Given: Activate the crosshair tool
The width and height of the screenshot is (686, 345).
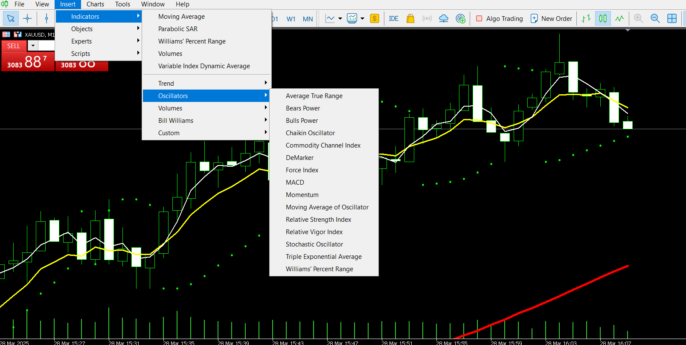Looking at the screenshot, I should click(x=27, y=18).
